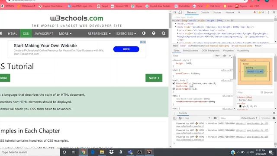This screenshot has width=277, height=156.
Task: Go to the Next chapter button
Action: pyautogui.click(x=154, y=78)
